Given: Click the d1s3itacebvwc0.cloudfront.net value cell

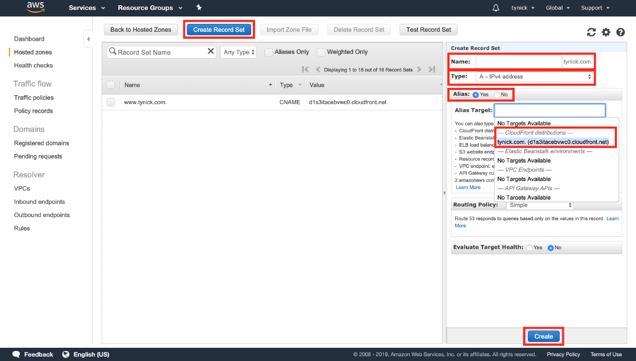Looking at the screenshot, I should [x=348, y=102].
